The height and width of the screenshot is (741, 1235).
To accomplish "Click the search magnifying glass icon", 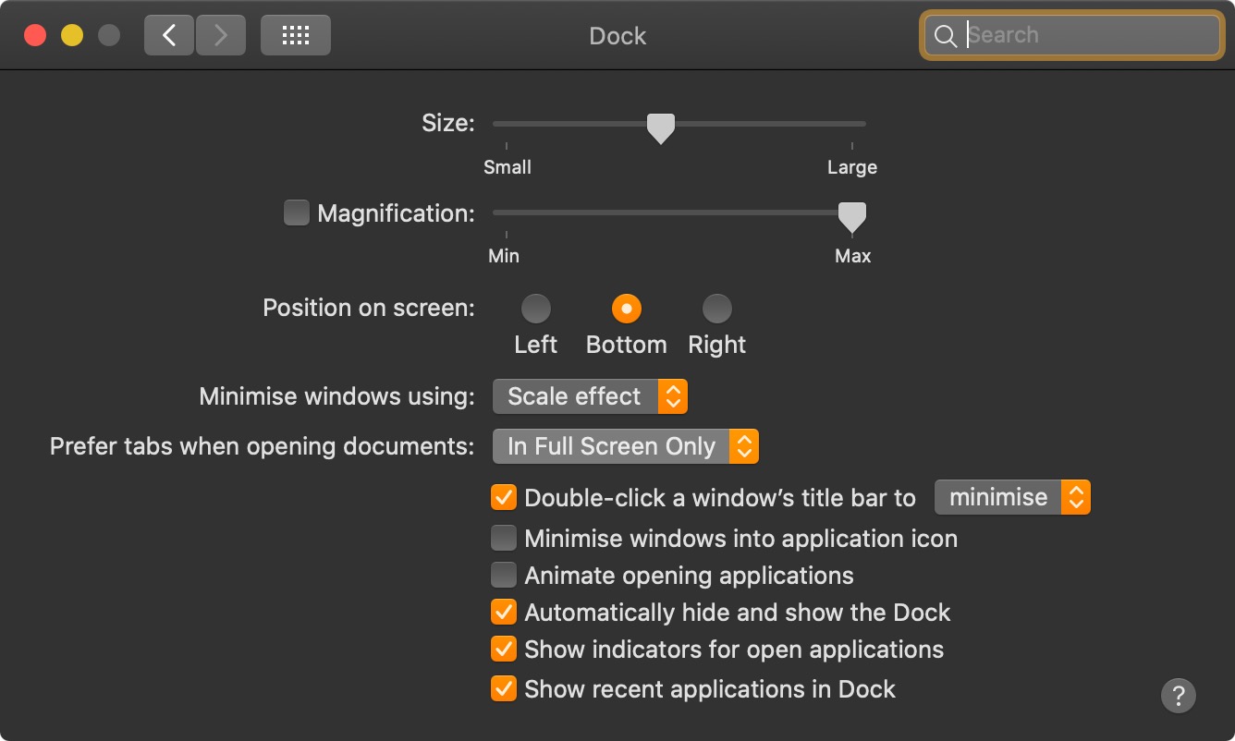I will [945, 36].
